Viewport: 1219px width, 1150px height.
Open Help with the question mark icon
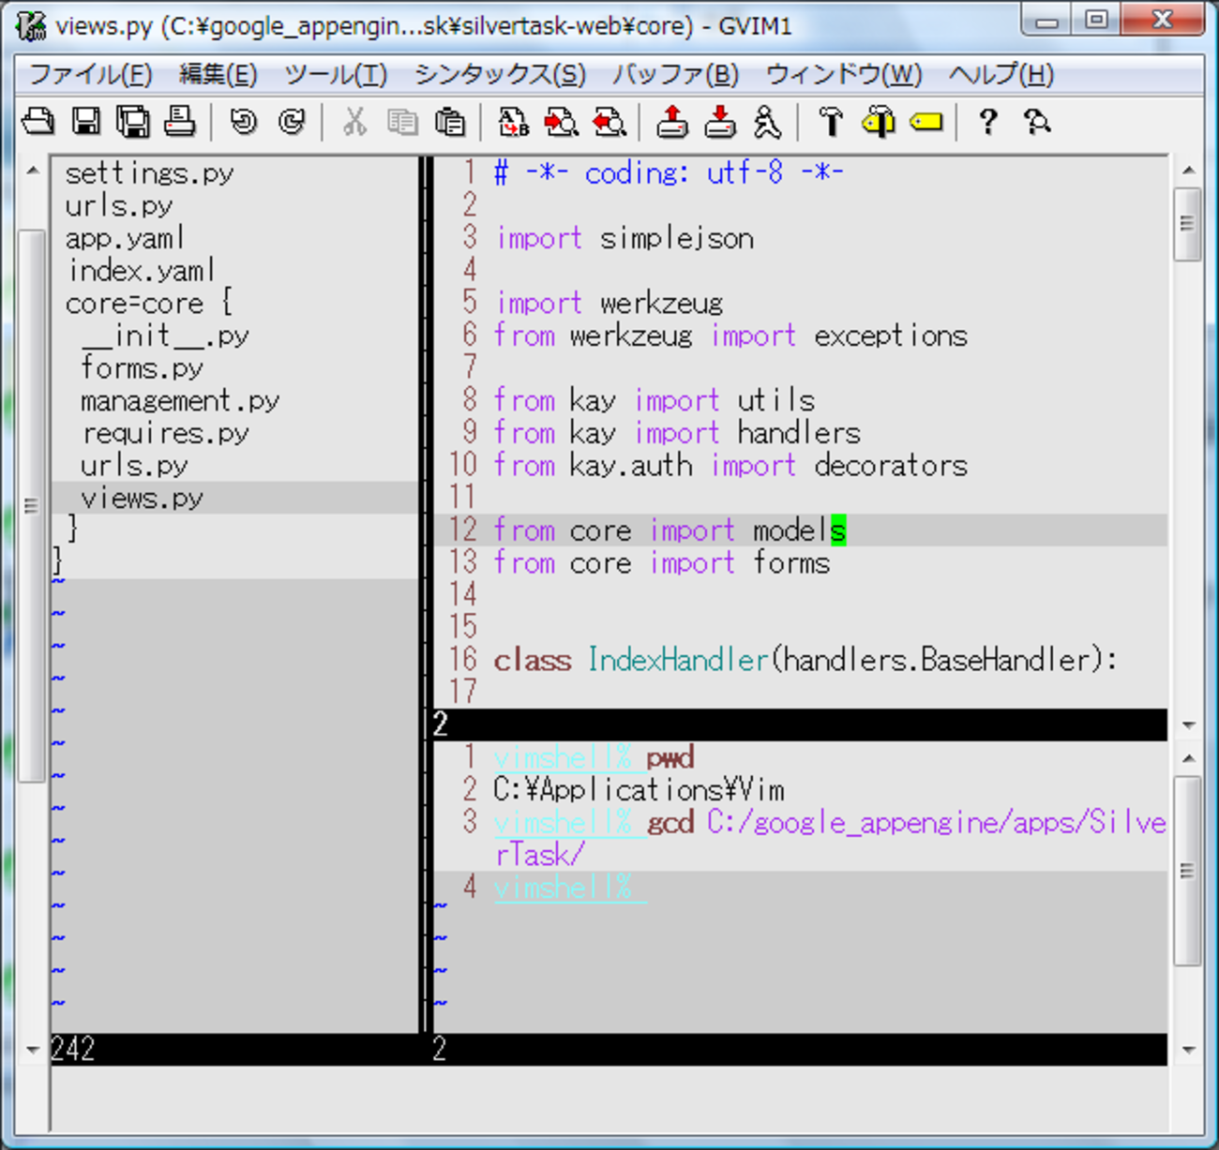click(987, 122)
